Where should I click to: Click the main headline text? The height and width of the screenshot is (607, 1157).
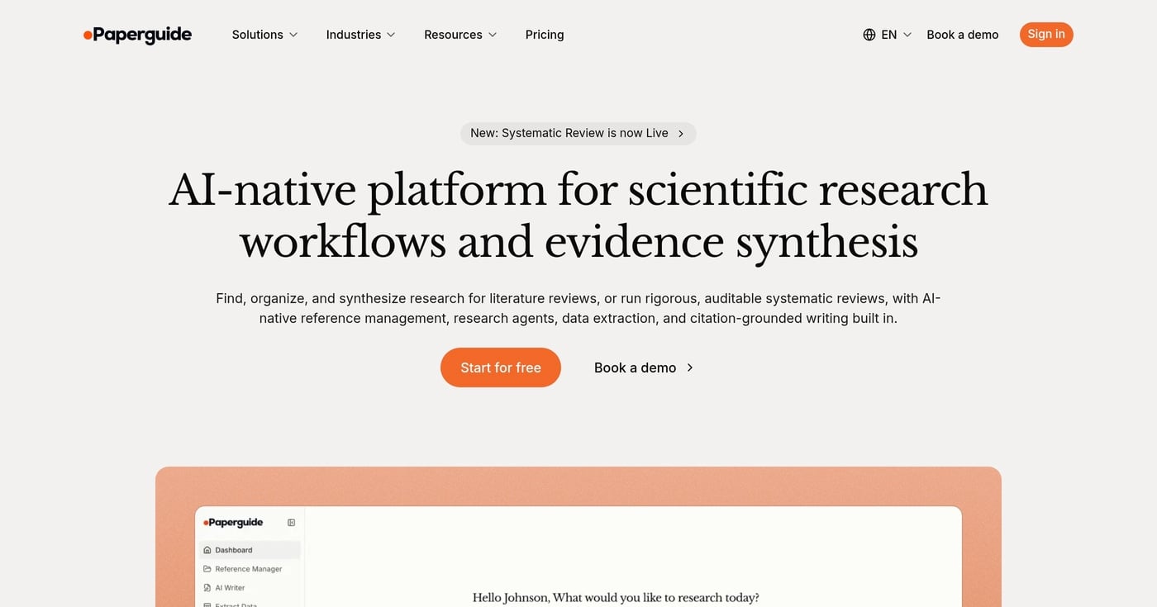click(x=578, y=215)
